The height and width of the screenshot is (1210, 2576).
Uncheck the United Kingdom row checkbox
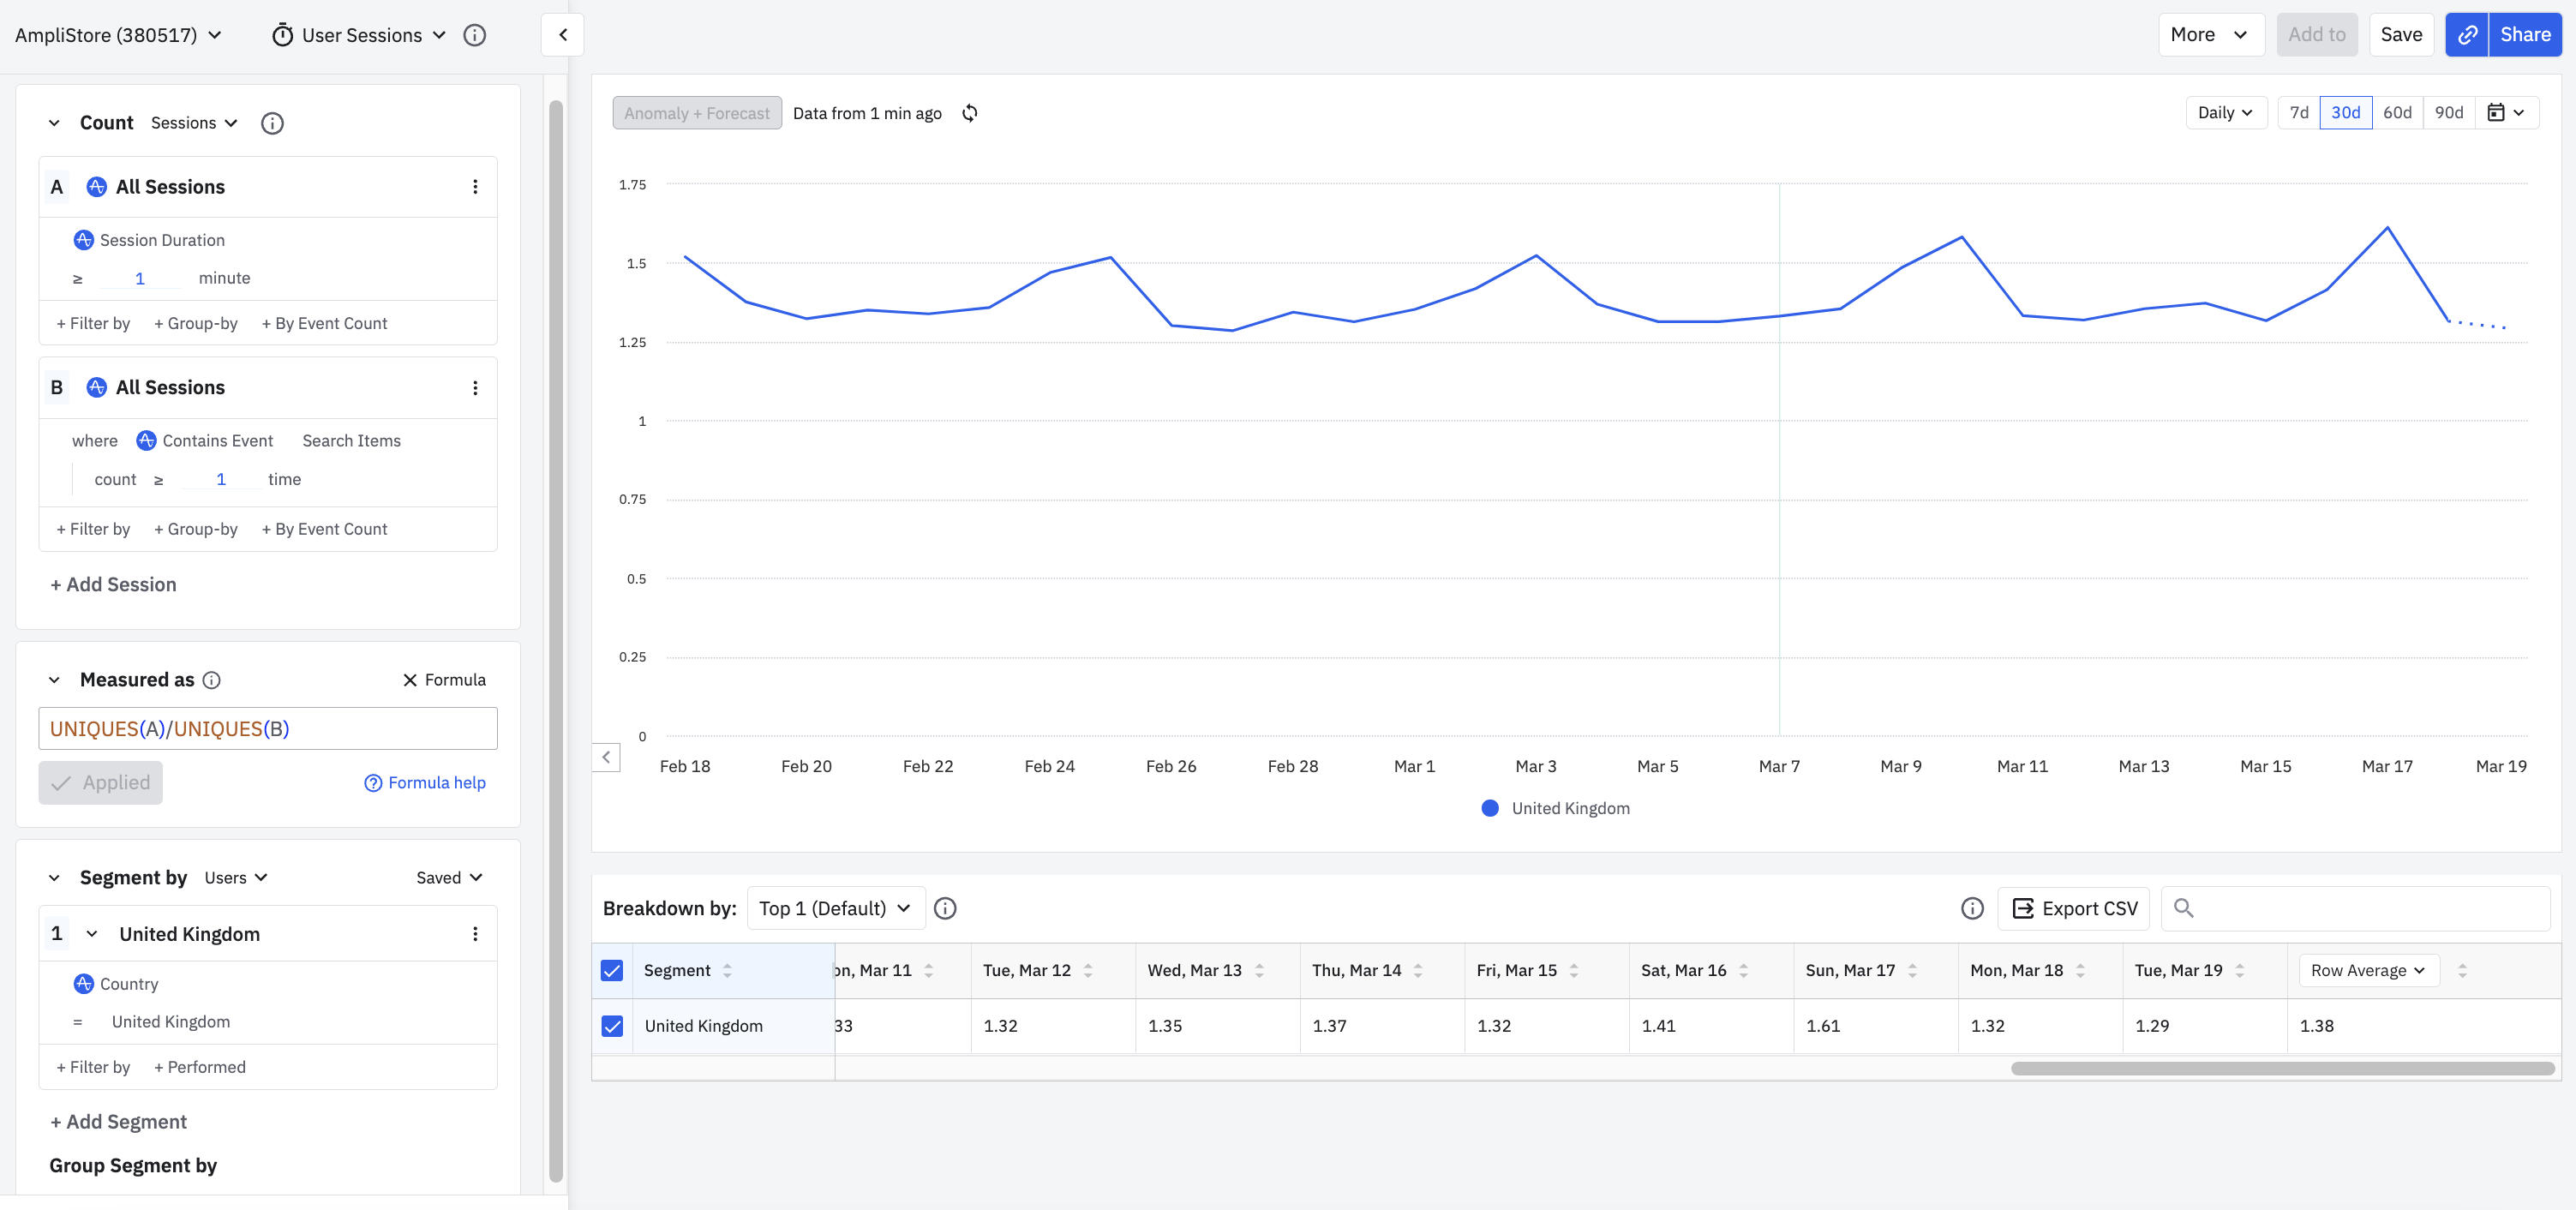(612, 1026)
